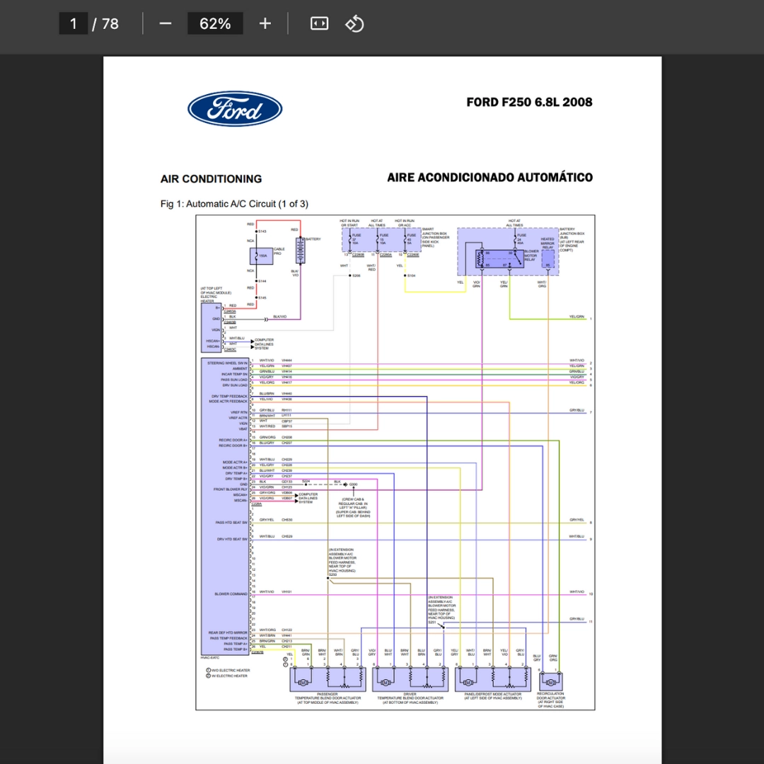Click the zoom out minus icon
764x764 pixels.
(165, 23)
